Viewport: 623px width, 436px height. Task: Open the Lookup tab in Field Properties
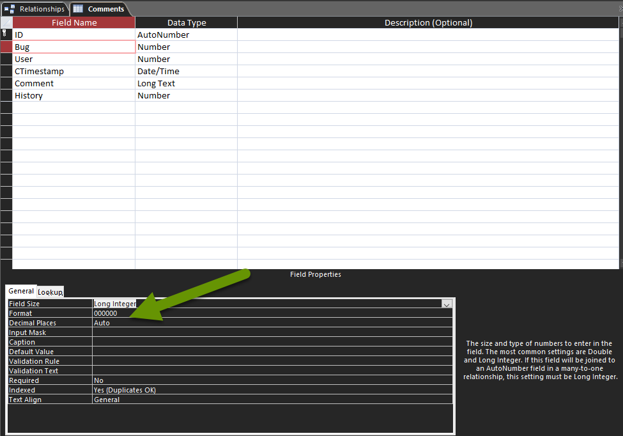[50, 291]
